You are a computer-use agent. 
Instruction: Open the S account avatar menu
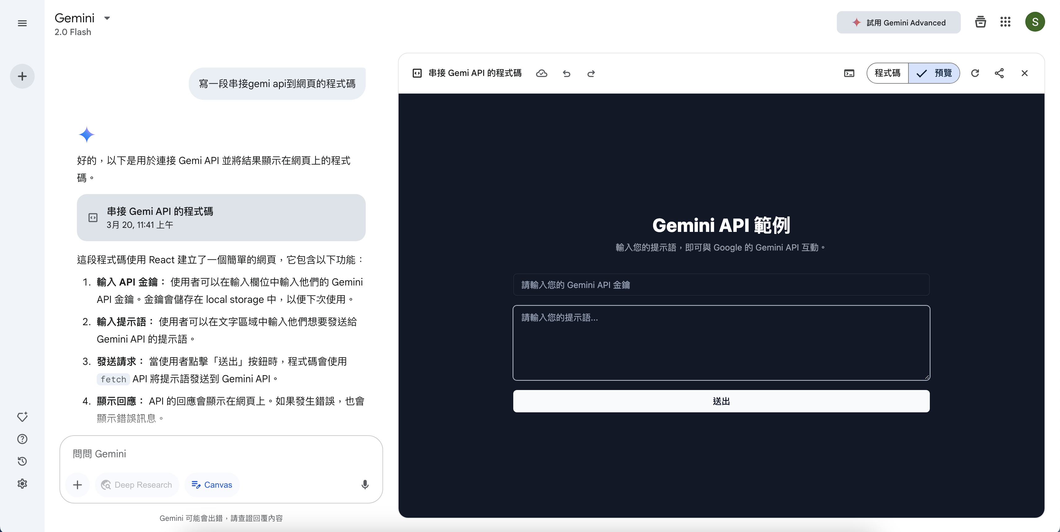click(x=1035, y=22)
